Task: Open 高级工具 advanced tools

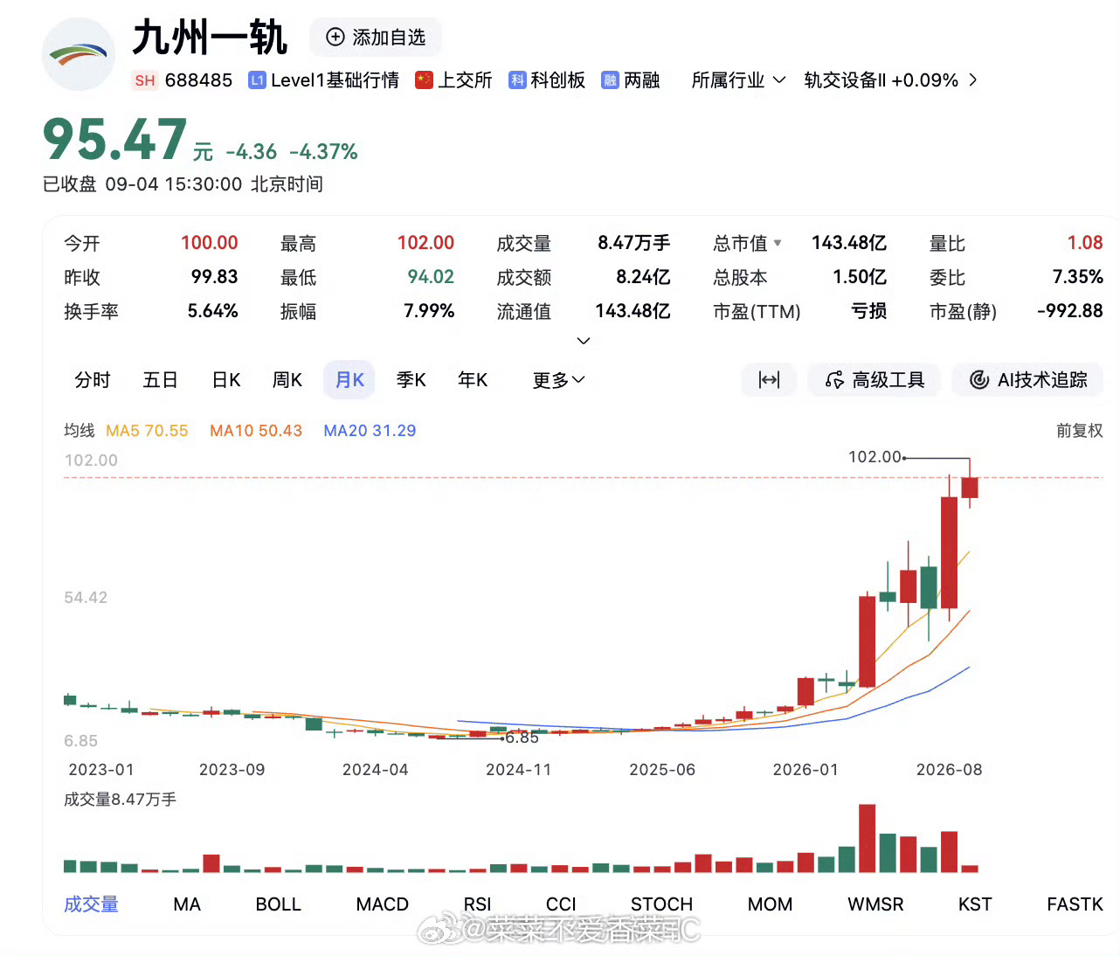Action: tap(874, 380)
